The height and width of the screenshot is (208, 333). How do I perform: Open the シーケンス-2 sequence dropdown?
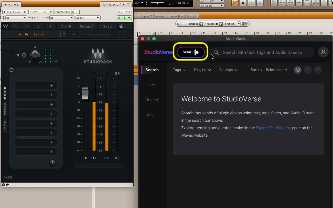113,5
